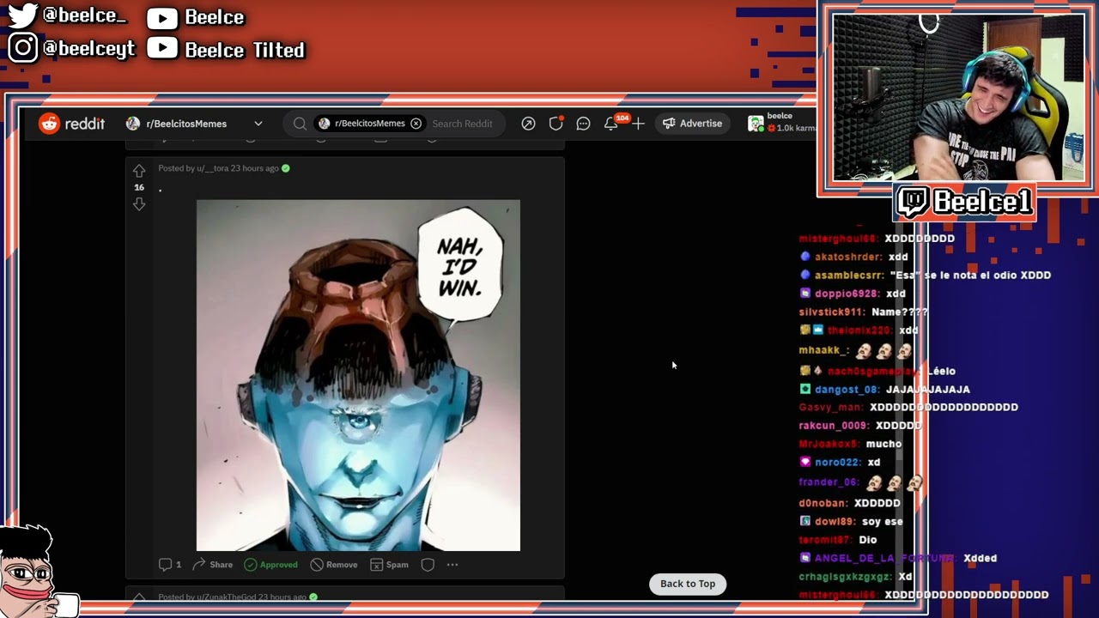Remove the r/BeelcitosMemes search filter
The height and width of the screenshot is (618, 1099).
416,124
